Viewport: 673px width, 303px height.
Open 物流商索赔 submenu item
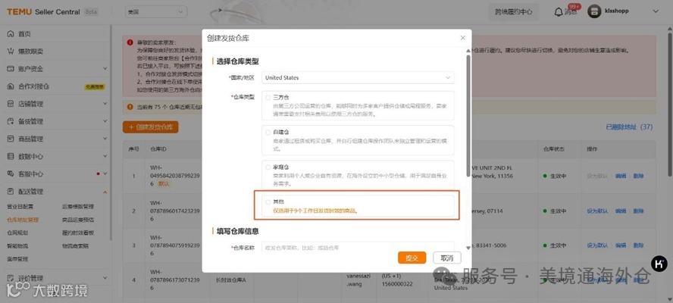75,246
